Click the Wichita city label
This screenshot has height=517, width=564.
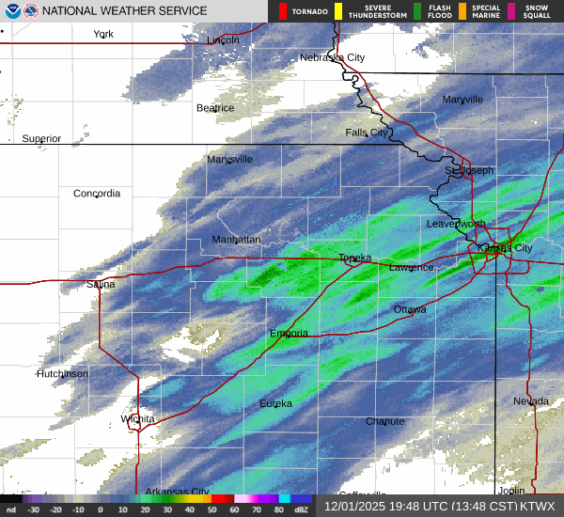coord(136,419)
